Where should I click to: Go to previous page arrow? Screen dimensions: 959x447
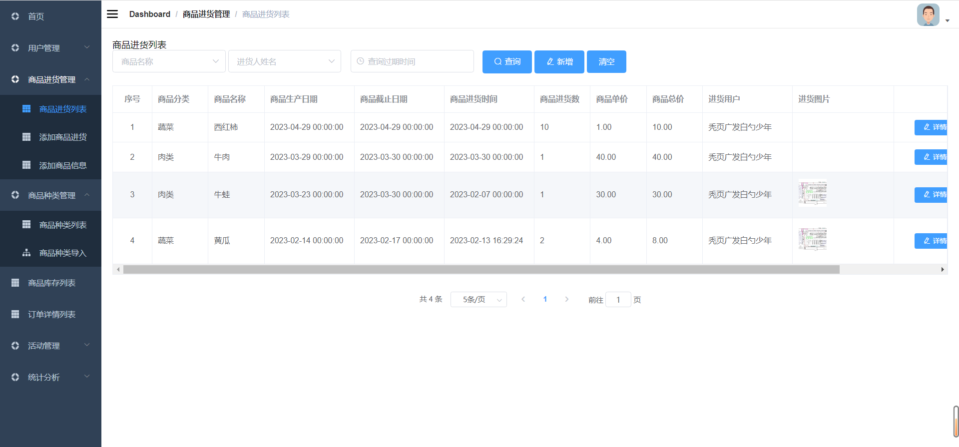click(x=523, y=299)
